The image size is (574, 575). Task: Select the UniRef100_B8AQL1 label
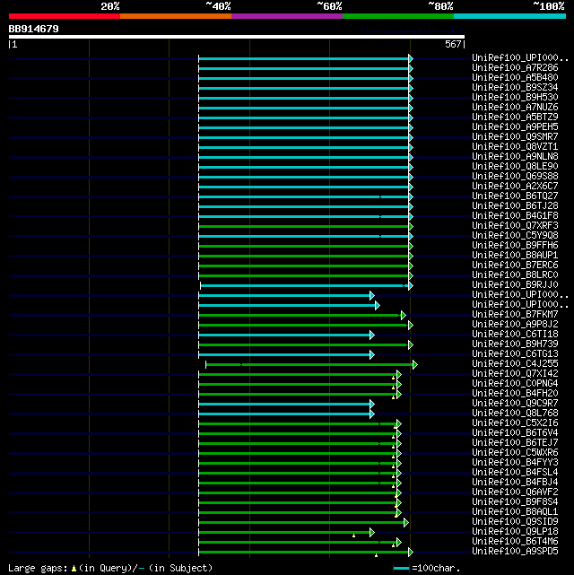coord(515,512)
